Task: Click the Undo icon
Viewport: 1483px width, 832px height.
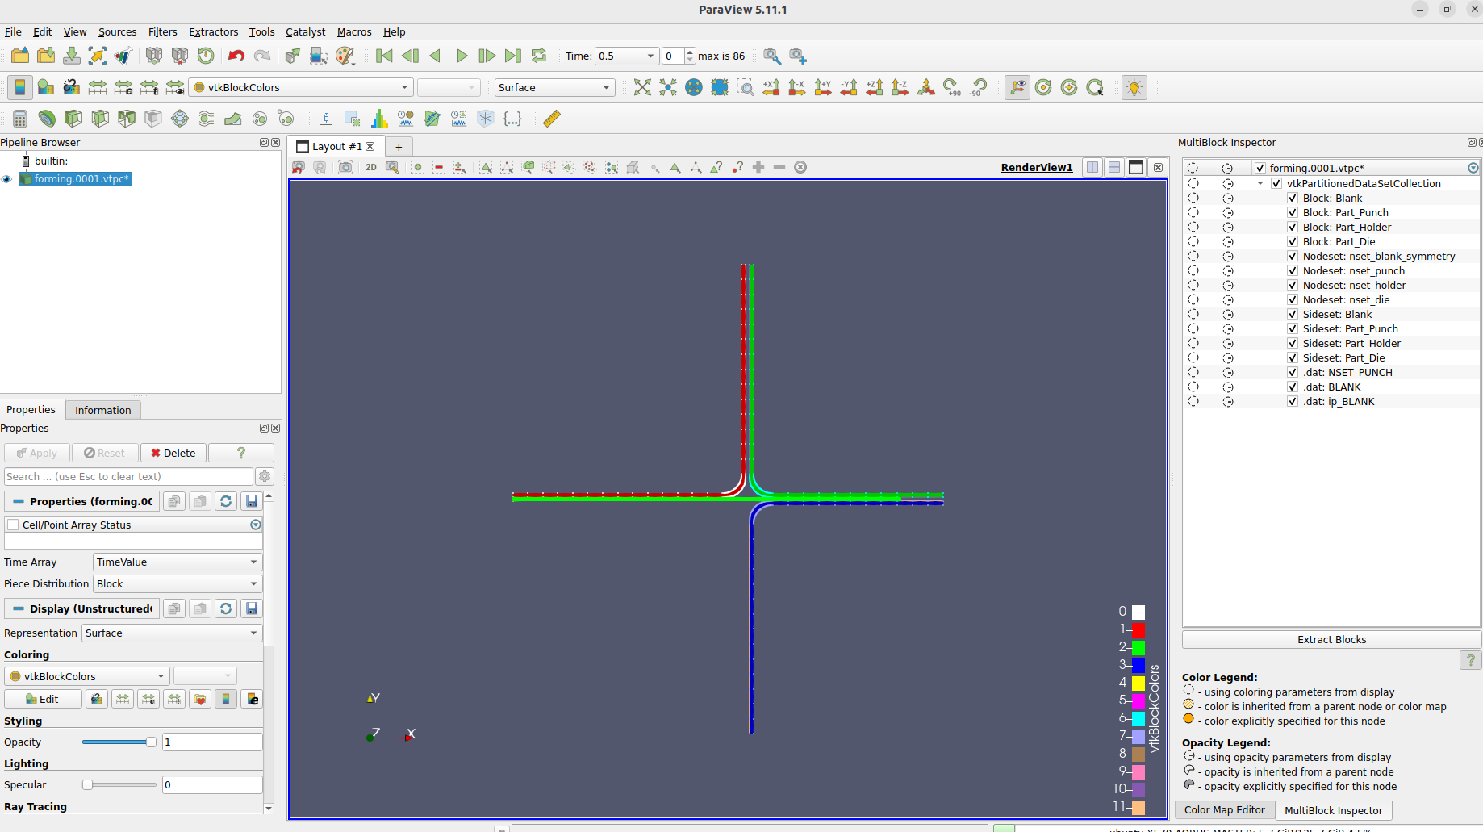Action: click(236, 56)
